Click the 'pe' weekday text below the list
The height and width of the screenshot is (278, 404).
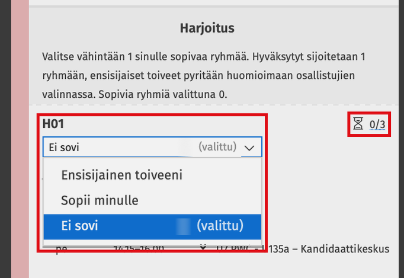click(61, 248)
